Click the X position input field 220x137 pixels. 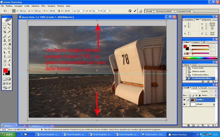pos(23,11)
